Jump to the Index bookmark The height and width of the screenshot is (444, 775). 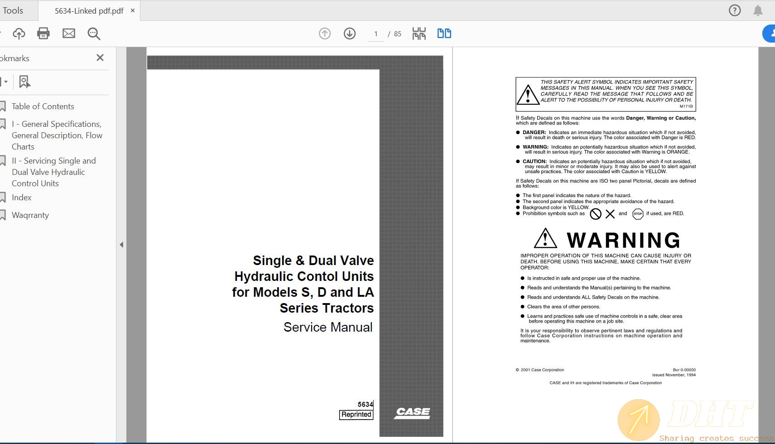click(22, 198)
